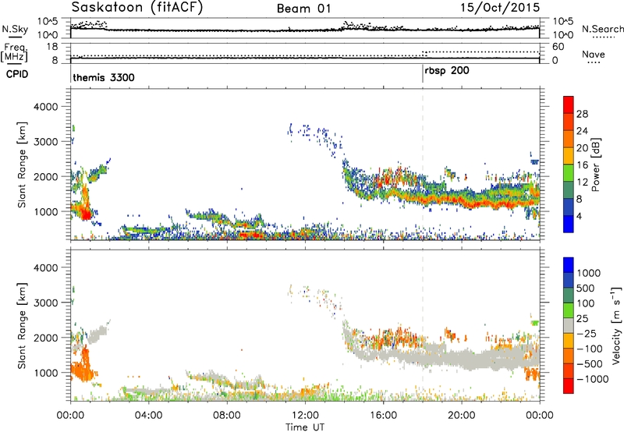Click the 'rbsp 200' CPID label
The width and height of the screenshot is (624, 432).
click(447, 71)
